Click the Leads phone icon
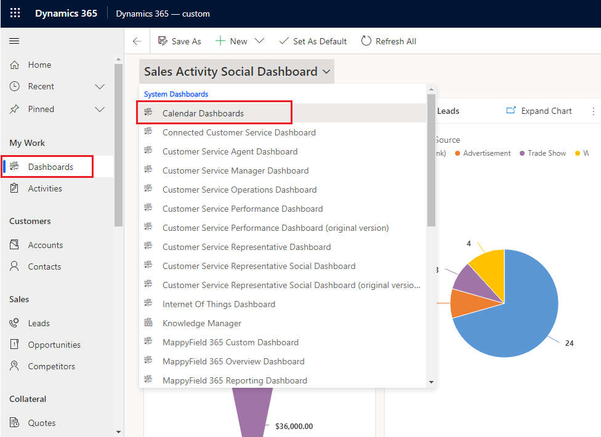Image resolution: width=601 pixels, height=437 pixels. pyautogui.click(x=14, y=323)
